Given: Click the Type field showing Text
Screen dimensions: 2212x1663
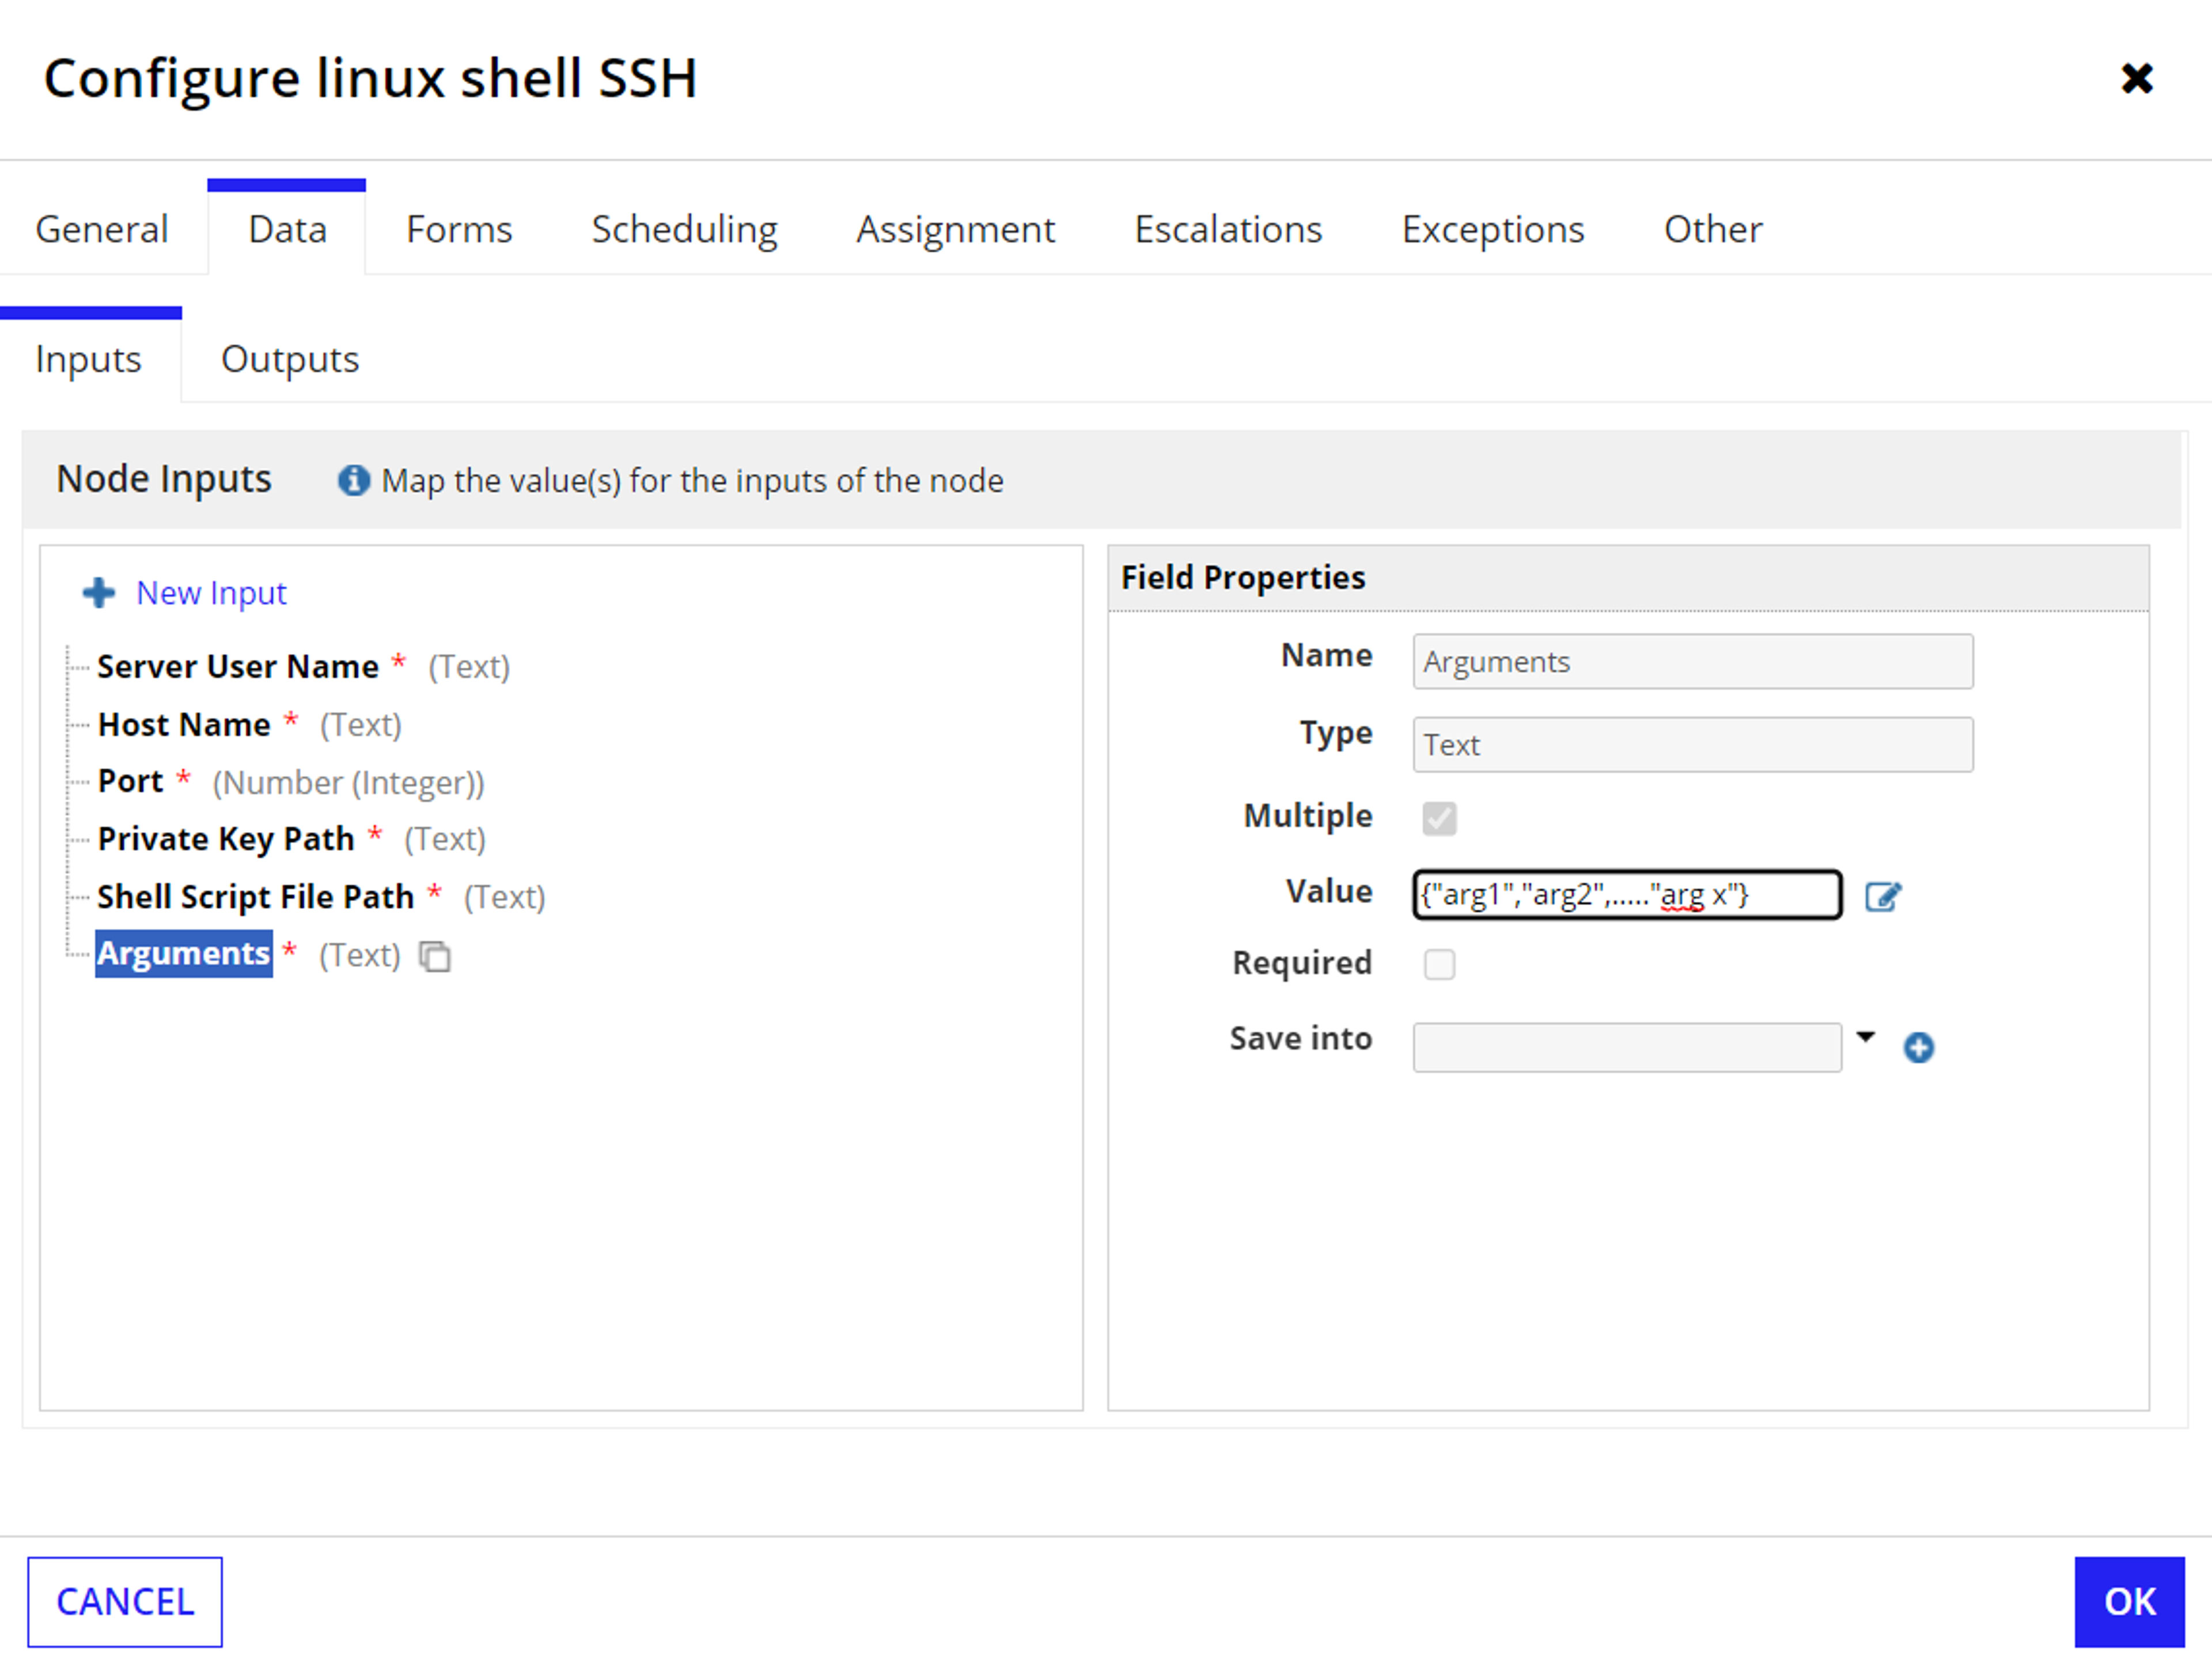Looking at the screenshot, I should pos(1692,744).
